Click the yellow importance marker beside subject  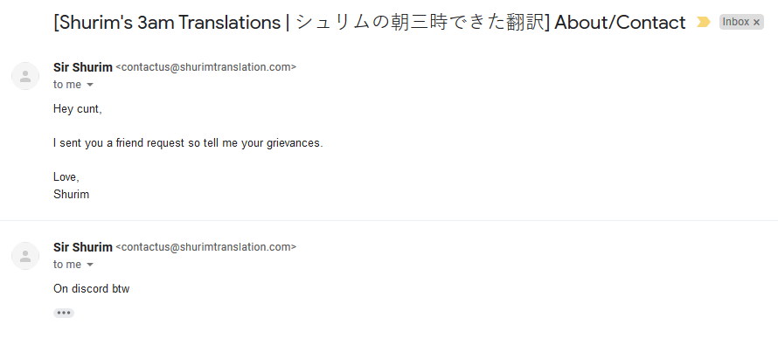coord(703,22)
